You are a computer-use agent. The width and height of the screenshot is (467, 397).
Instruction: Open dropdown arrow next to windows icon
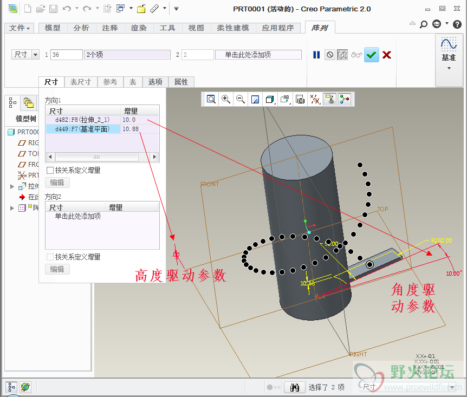pyautogui.click(x=131, y=8)
